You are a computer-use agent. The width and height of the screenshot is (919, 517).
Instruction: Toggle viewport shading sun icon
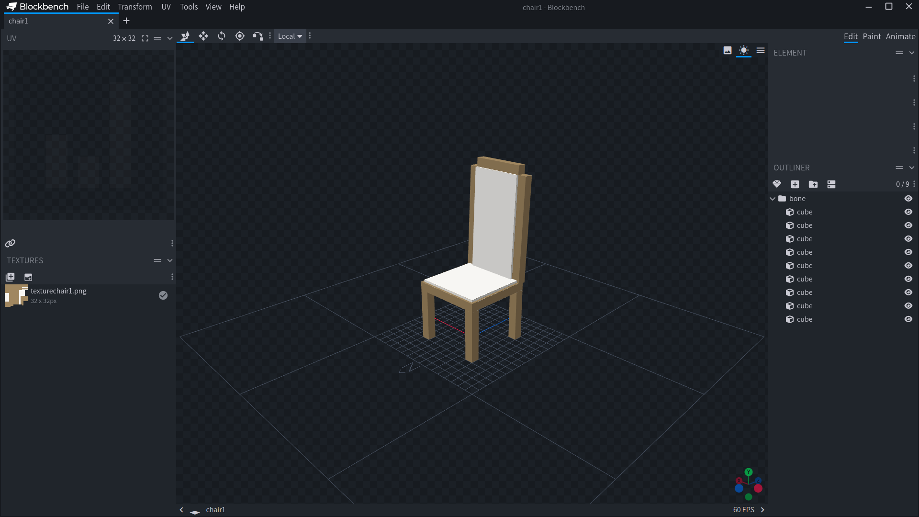coord(743,50)
